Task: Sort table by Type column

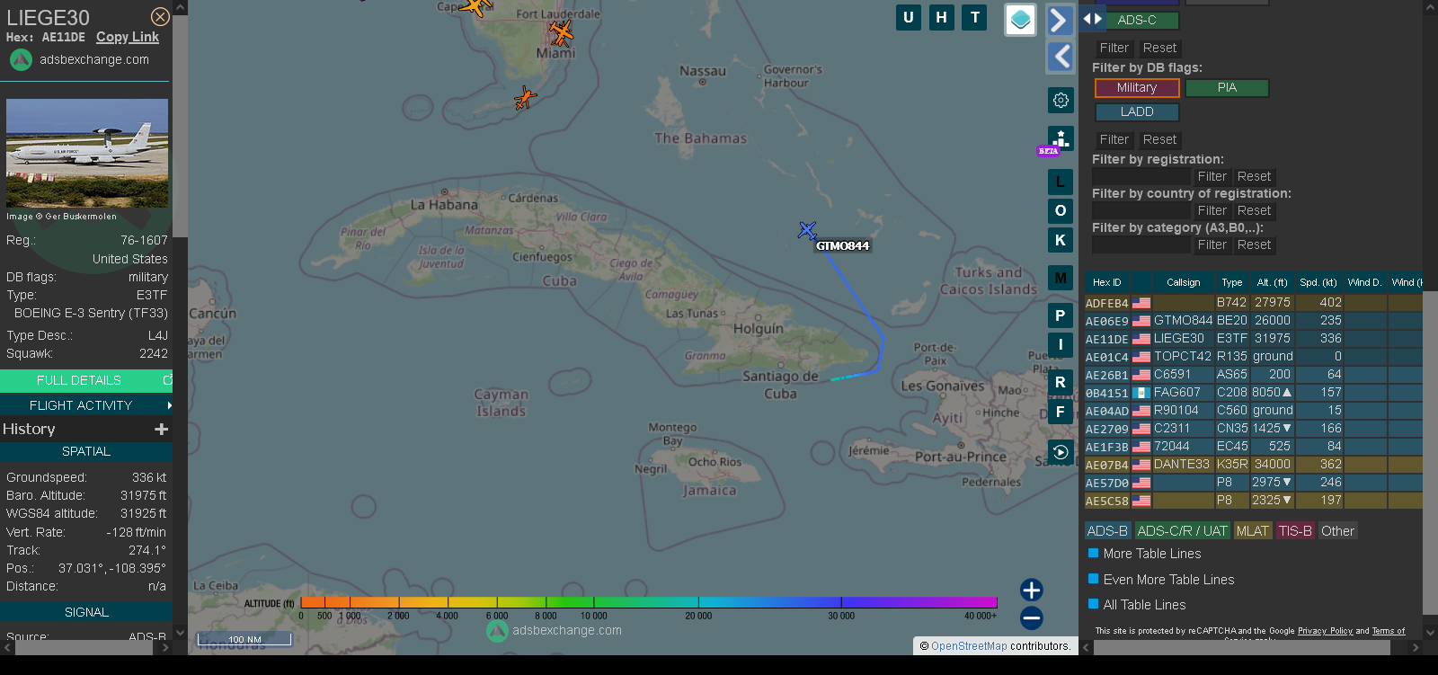Action: coord(1232,282)
